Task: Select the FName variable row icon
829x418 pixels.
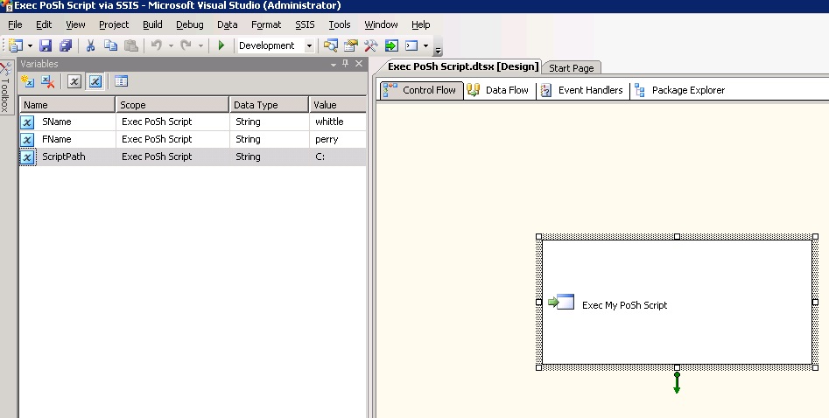Action: (27, 140)
